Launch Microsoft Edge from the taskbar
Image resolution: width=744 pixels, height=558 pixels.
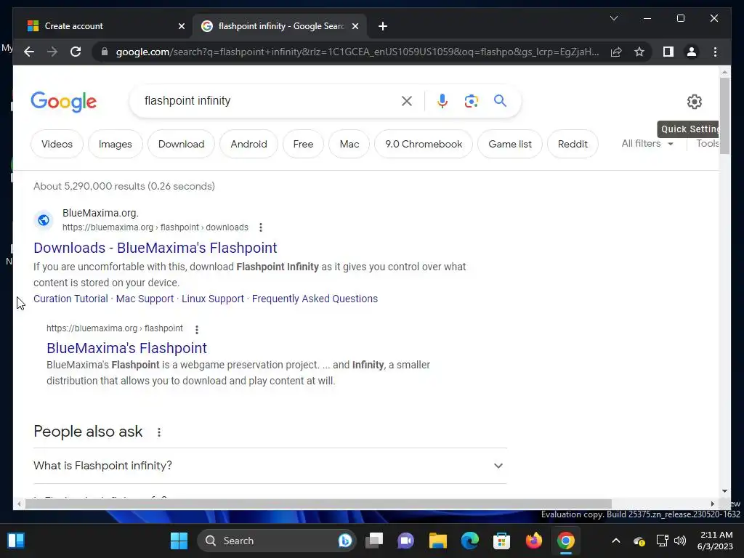pos(470,541)
